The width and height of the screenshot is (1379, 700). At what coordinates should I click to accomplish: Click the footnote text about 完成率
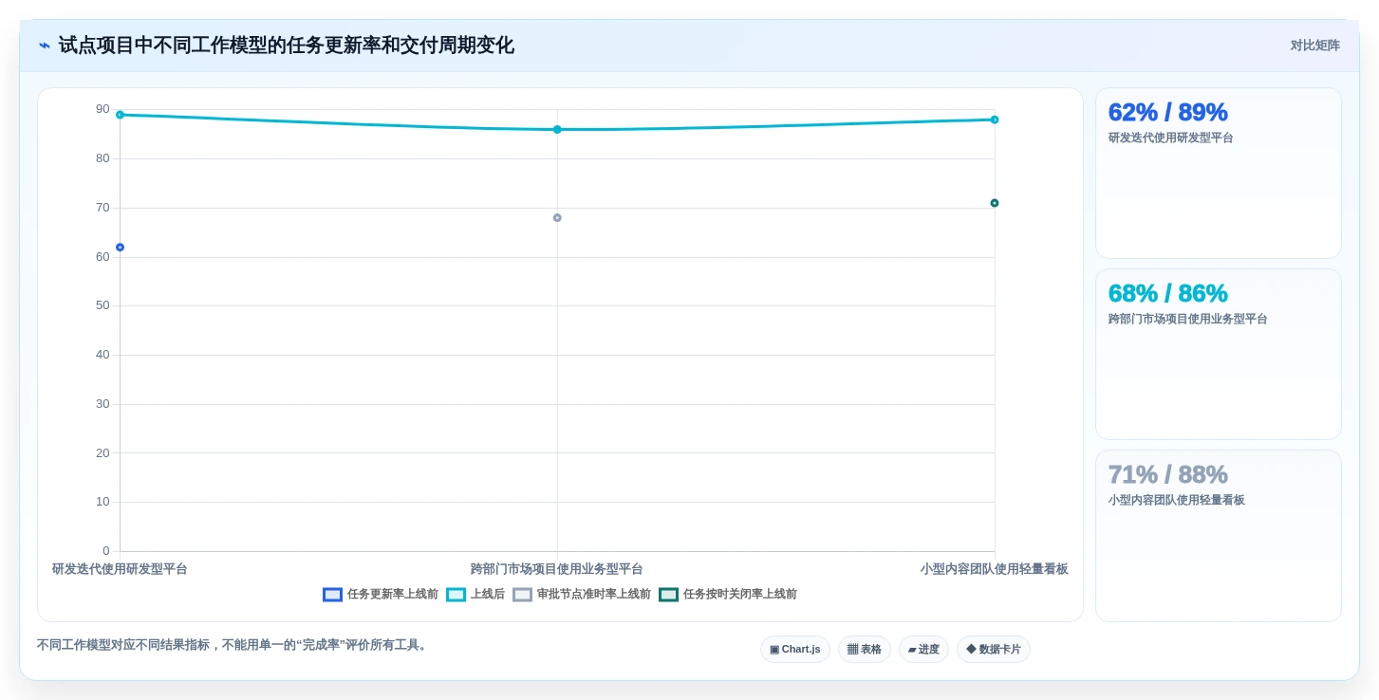click(x=233, y=645)
